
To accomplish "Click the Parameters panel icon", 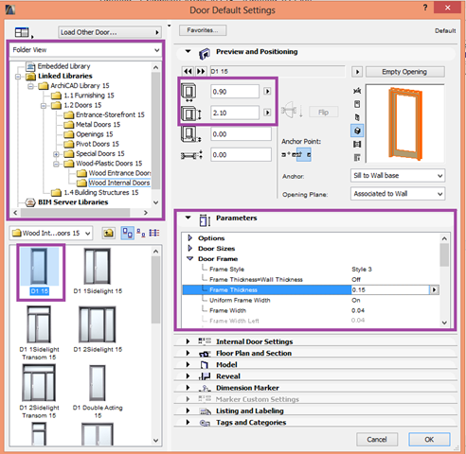I will pyautogui.click(x=205, y=219).
